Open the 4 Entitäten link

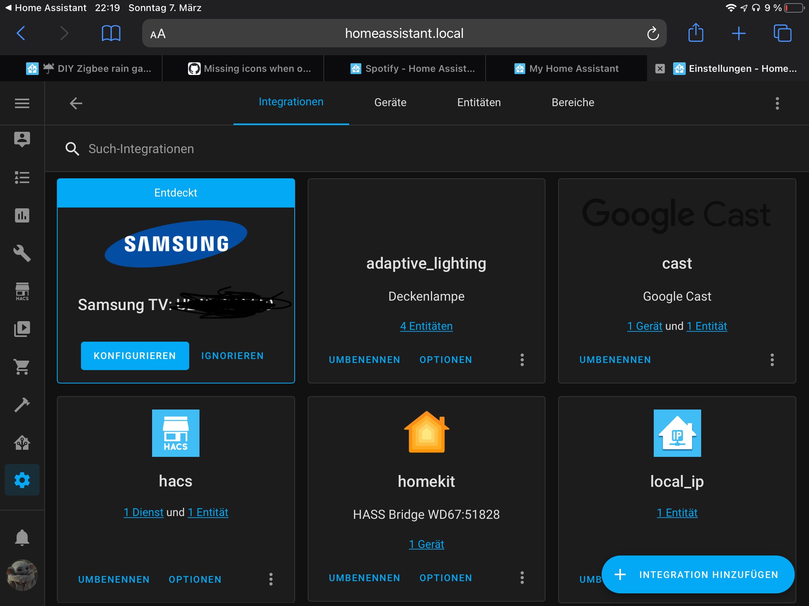pyautogui.click(x=426, y=326)
